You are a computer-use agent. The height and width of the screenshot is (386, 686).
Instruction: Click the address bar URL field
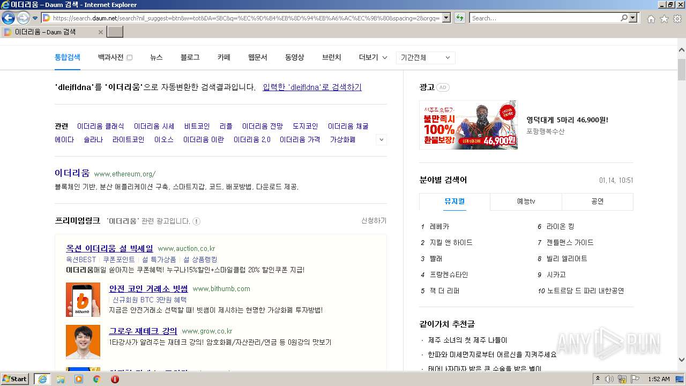245,18
